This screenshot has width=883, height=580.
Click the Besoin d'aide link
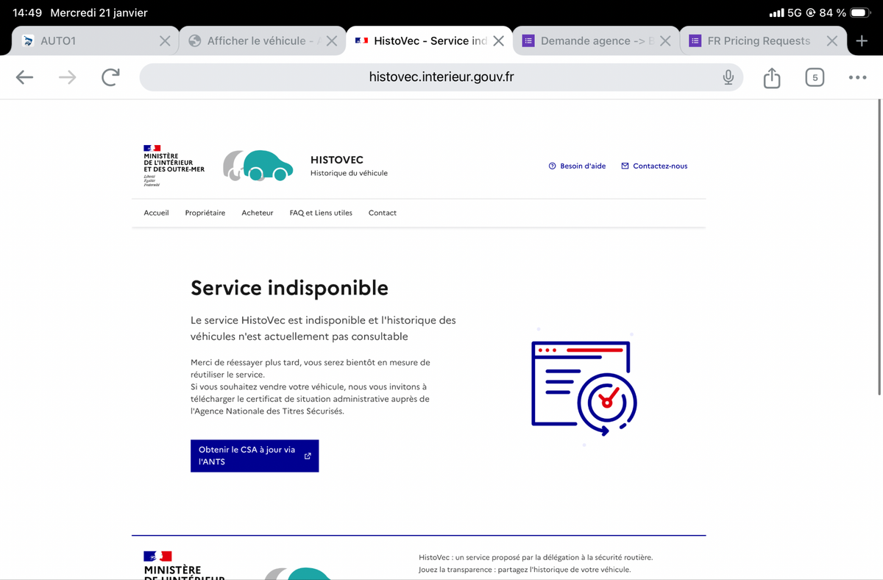(578, 166)
